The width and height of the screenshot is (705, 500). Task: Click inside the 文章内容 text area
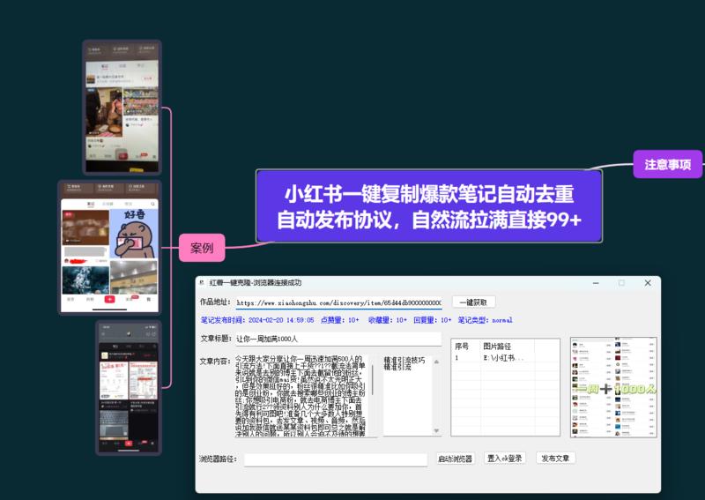(x=301, y=396)
